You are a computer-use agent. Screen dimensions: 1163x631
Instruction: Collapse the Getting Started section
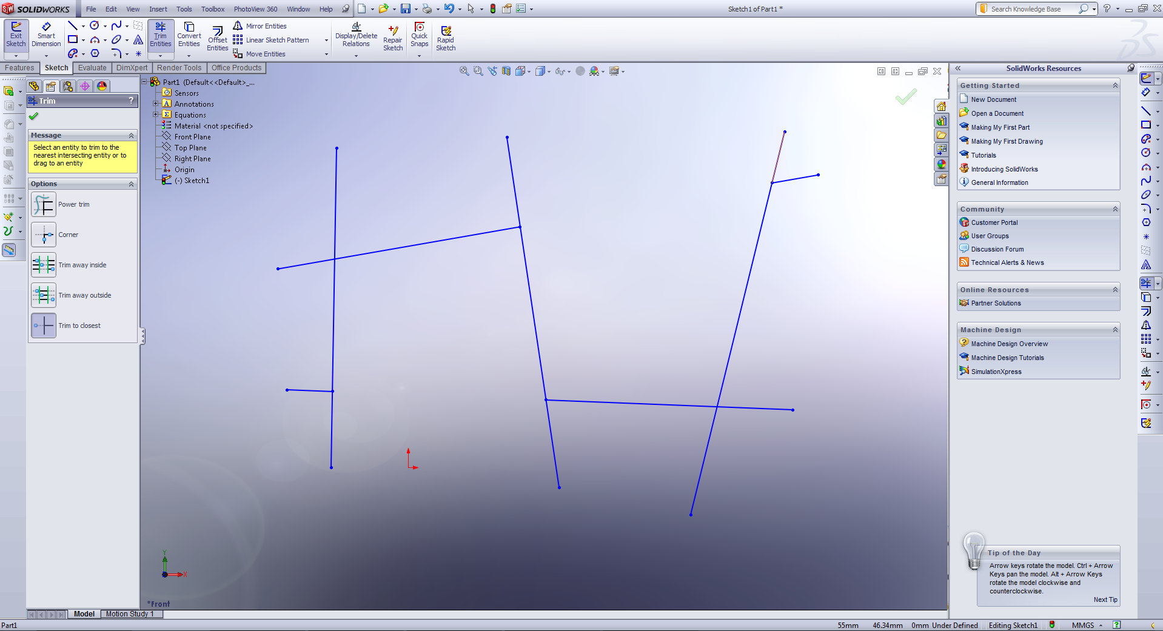click(1115, 85)
